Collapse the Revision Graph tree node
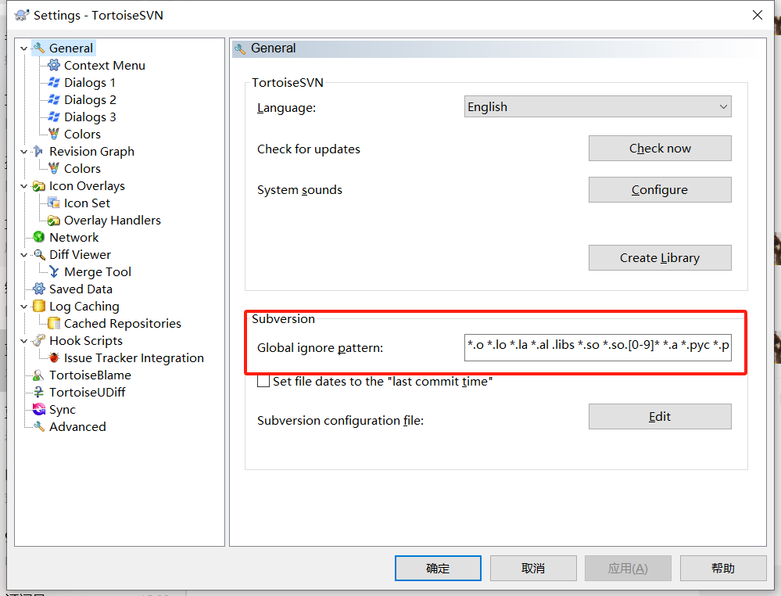Image resolution: width=781 pixels, height=596 pixels. 23,152
